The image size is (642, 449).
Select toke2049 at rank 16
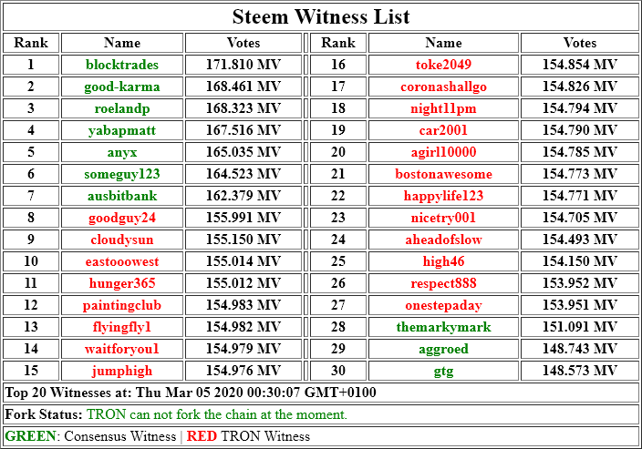(x=443, y=65)
